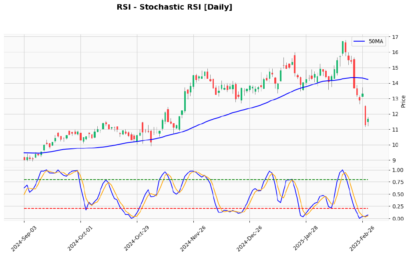Viewport: 410px width, 256px height.
Task: Select the first red candlestick in September
Action: pyautogui.click(x=25, y=158)
